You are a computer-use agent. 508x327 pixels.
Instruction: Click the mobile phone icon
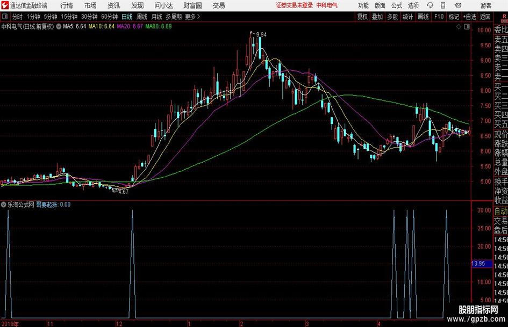point(443,5)
